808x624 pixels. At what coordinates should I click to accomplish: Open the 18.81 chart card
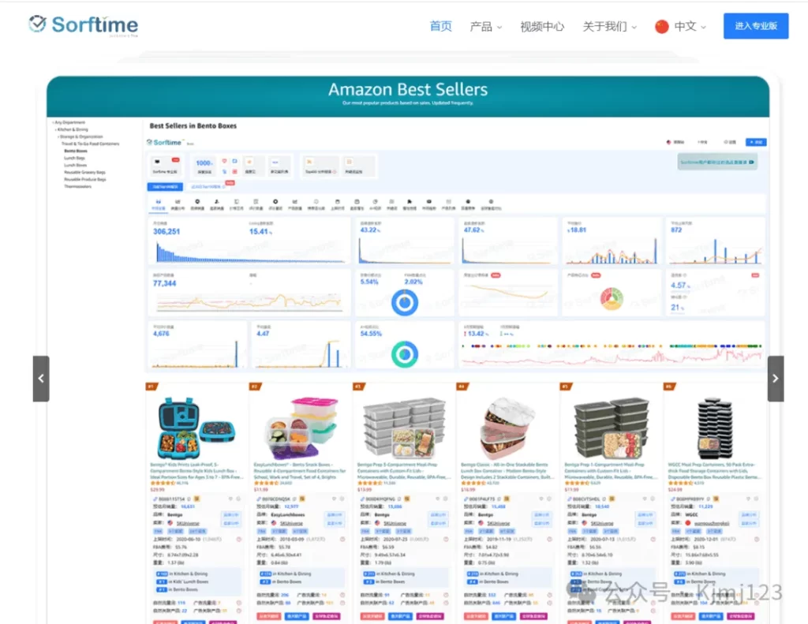point(612,241)
